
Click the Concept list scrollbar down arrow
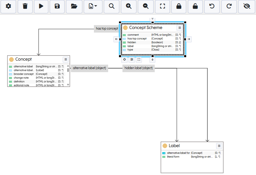click(68, 85)
